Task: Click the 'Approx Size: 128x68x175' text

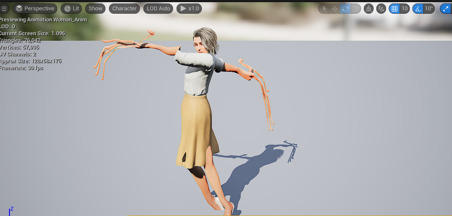Action: point(31,61)
